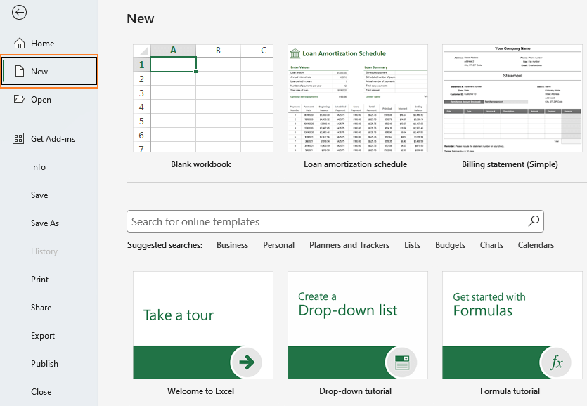This screenshot has height=406, width=587.
Task: Search suggested Charts templates
Action: point(491,245)
